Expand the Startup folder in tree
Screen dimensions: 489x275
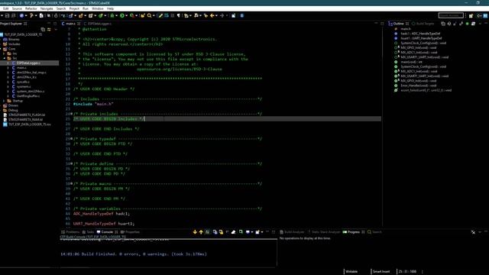[5, 101]
